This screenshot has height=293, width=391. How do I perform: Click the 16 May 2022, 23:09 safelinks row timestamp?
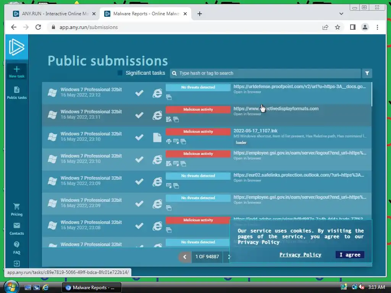[x=81, y=184]
